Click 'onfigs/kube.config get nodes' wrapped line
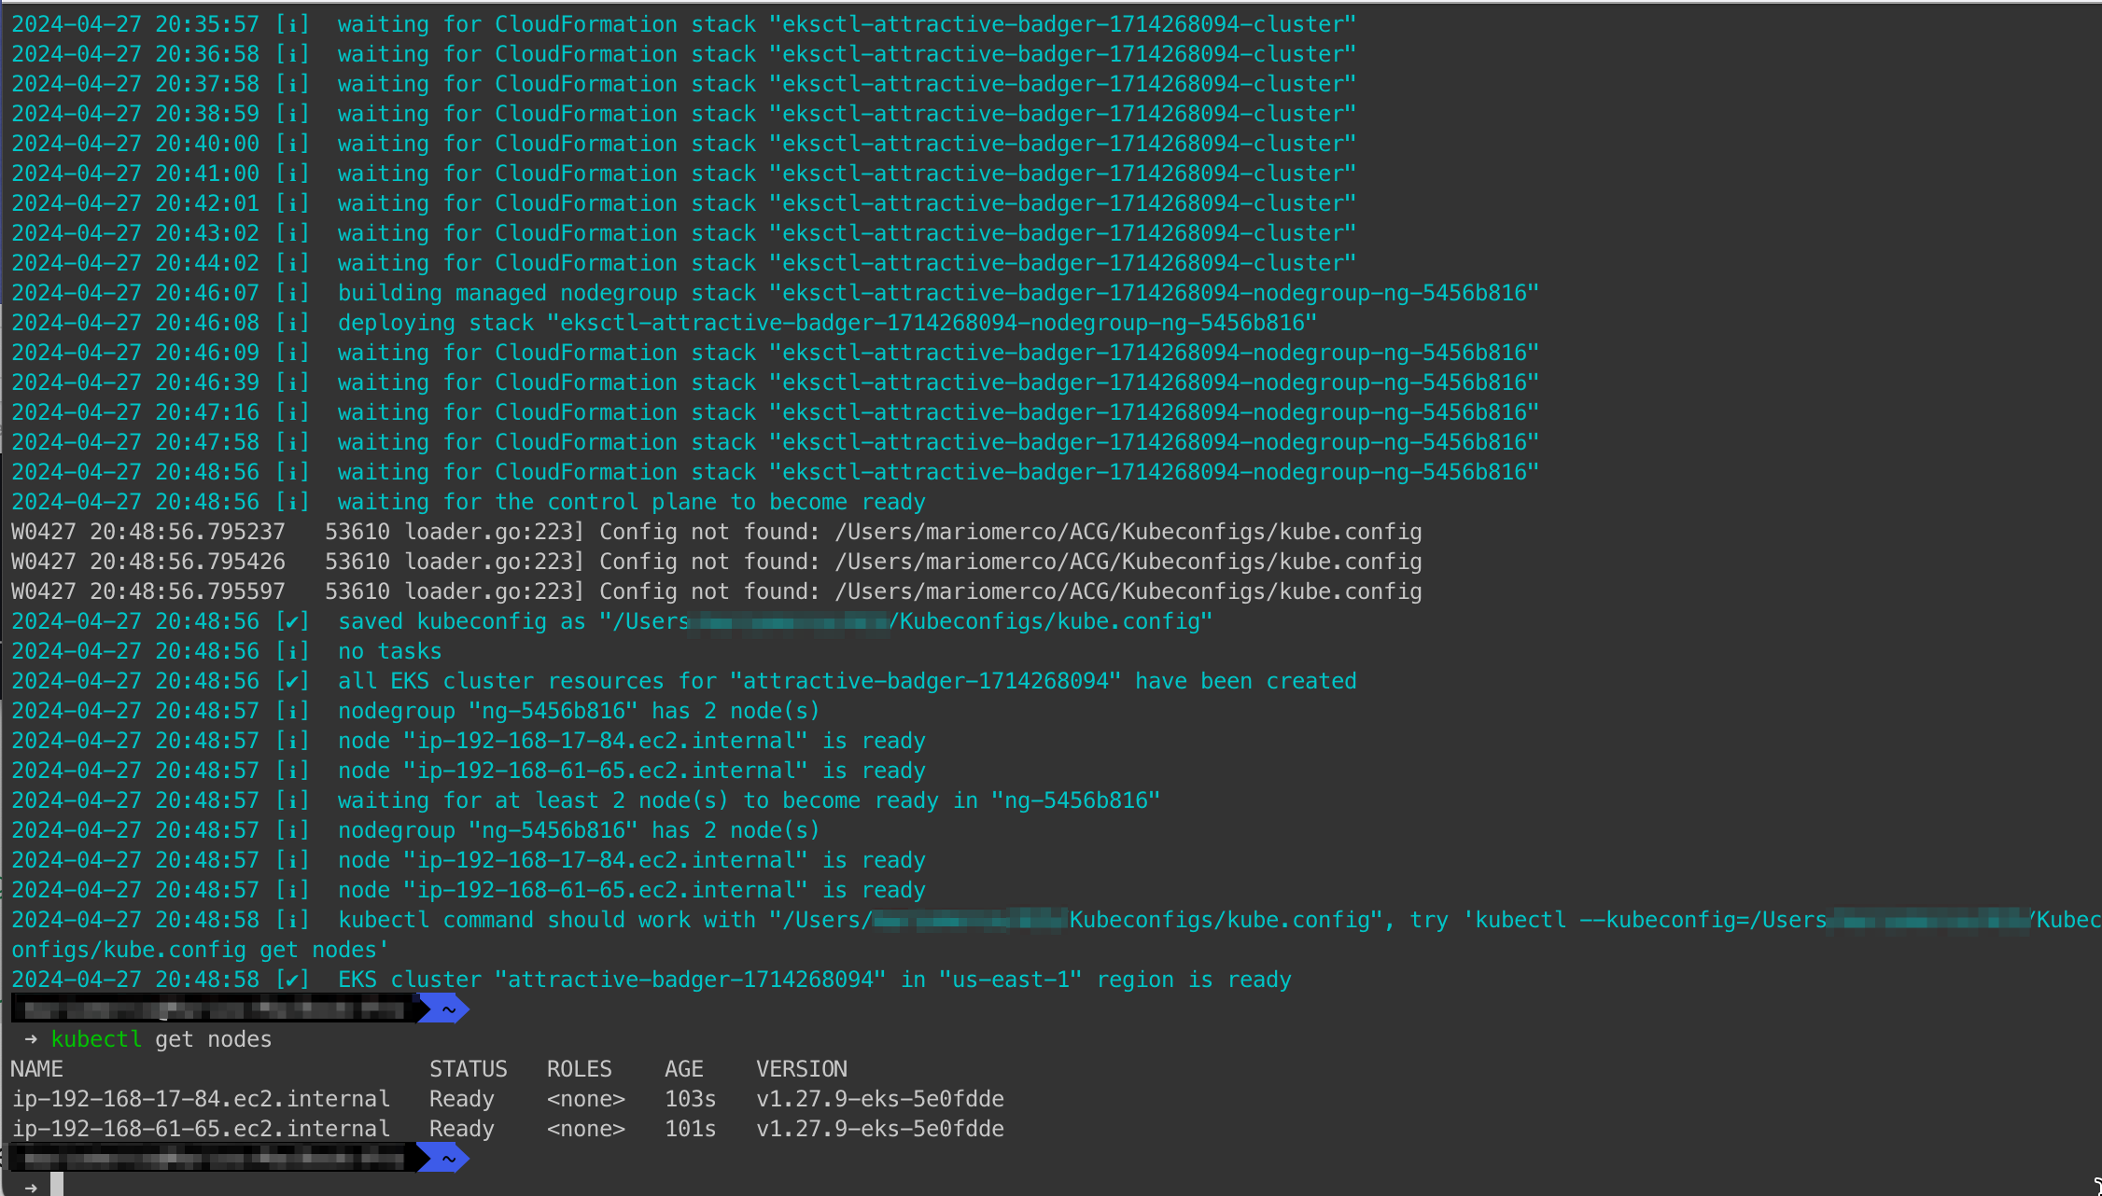 pos(200,950)
